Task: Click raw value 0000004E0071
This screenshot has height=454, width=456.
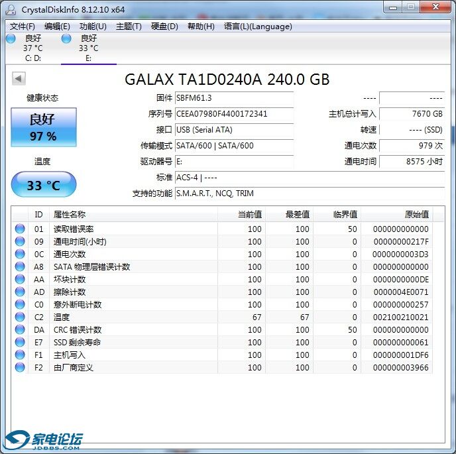Action: [x=401, y=292]
